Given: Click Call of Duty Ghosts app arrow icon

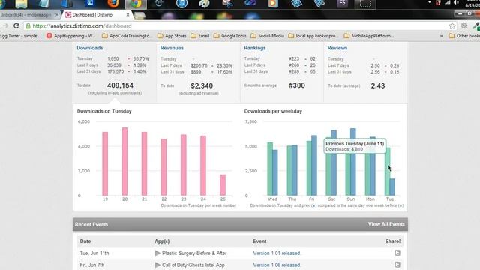Looking at the screenshot, I should (x=157, y=265).
